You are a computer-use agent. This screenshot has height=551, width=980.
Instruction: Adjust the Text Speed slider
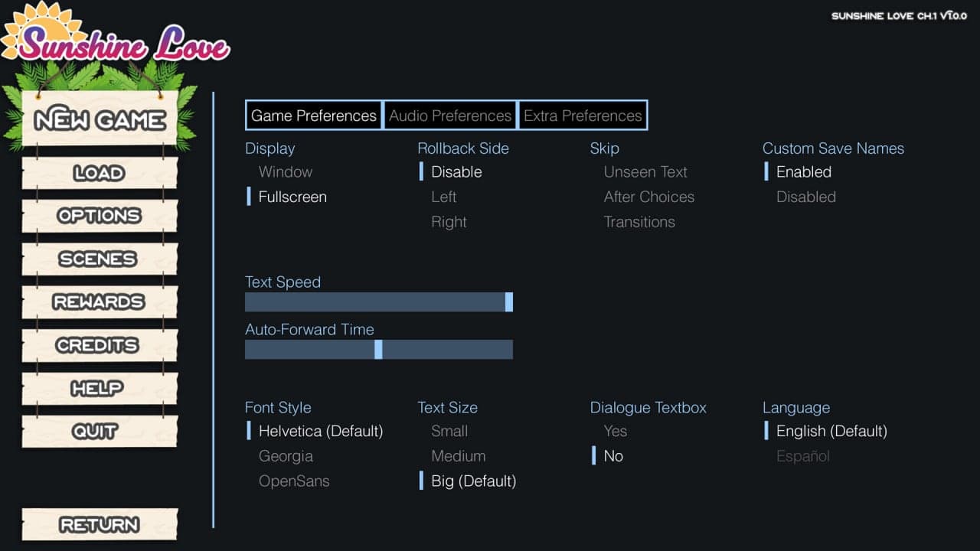[378, 302]
